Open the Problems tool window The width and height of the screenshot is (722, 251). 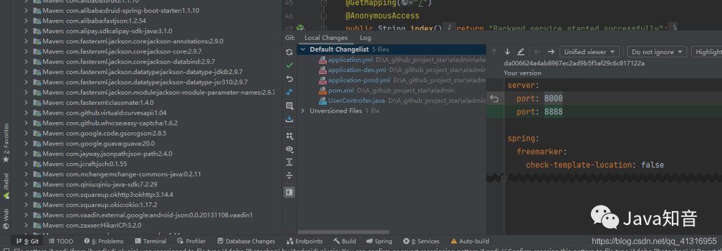coord(104,241)
